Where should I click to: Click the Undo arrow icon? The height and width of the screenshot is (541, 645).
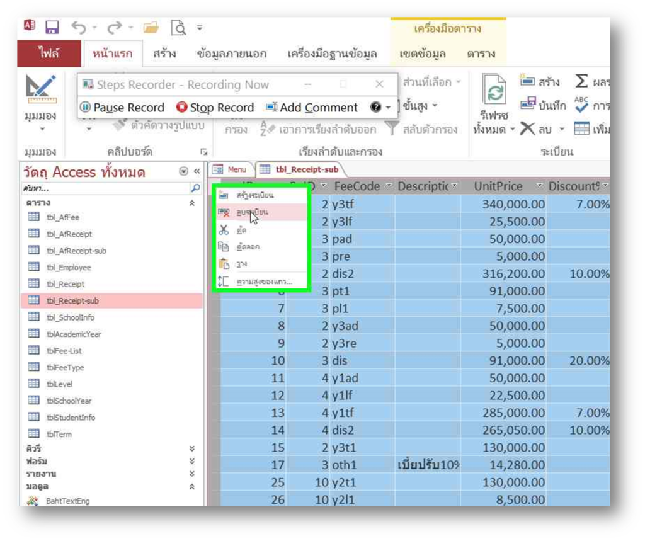[x=78, y=28]
